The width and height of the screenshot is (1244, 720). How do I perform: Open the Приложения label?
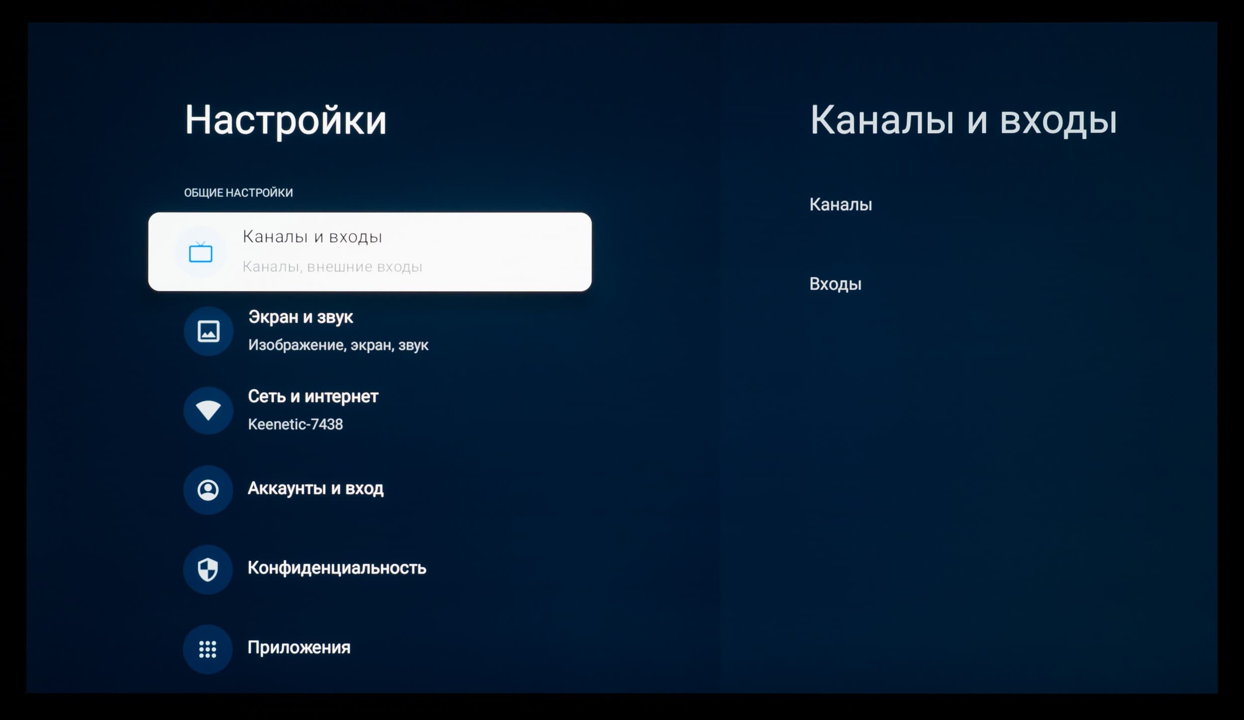(x=299, y=647)
